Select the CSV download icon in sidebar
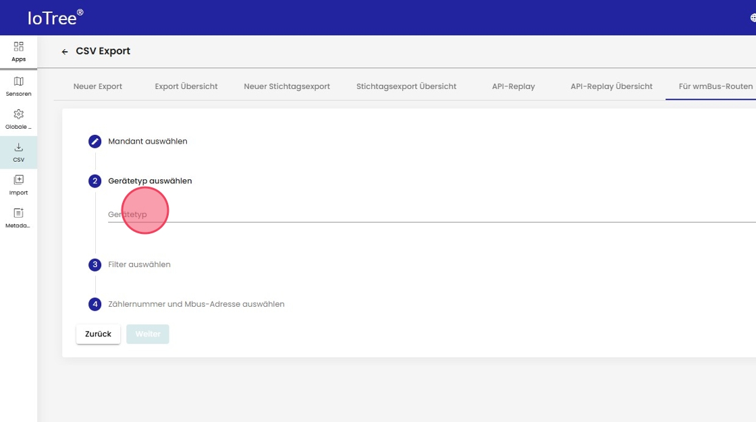Image resolution: width=756 pixels, height=422 pixels. [x=18, y=148]
